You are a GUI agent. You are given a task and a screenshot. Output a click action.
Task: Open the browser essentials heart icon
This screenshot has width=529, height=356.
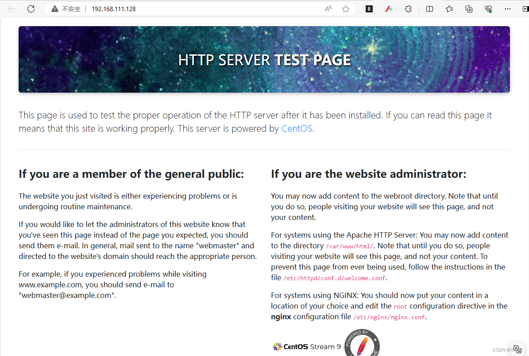488,9
